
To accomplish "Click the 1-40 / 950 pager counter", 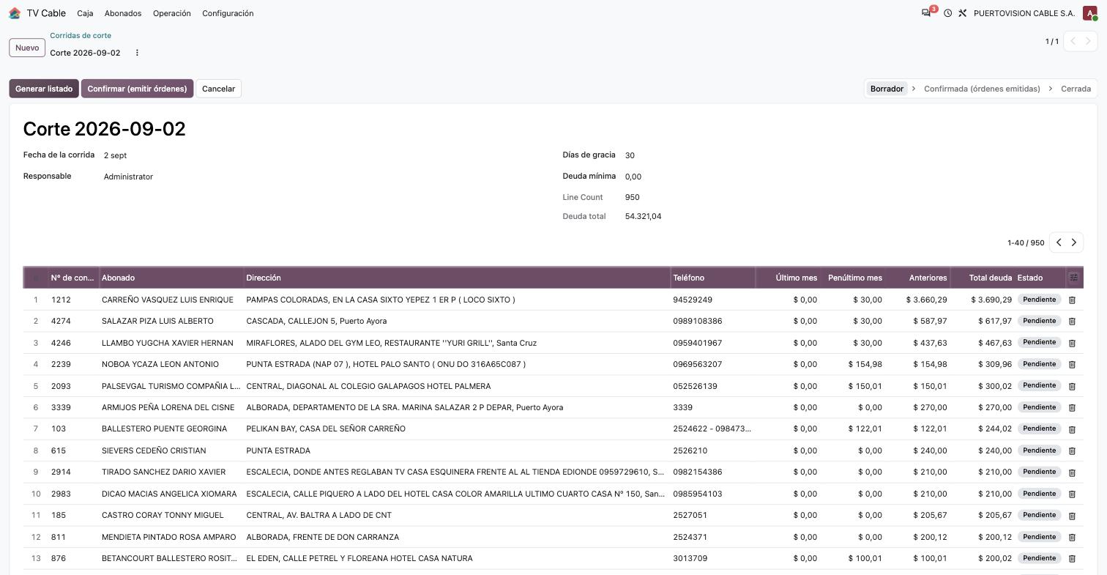I will click(1026, 242).
